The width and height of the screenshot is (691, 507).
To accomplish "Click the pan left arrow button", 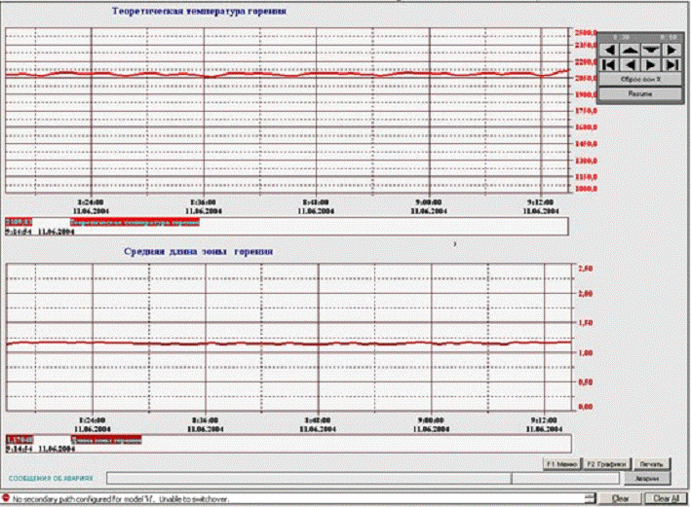I will (607, 49).
